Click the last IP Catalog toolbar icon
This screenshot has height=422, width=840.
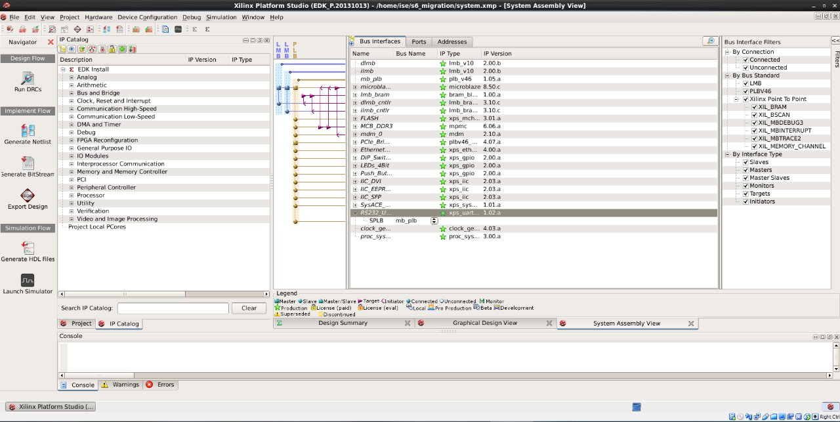132,49
